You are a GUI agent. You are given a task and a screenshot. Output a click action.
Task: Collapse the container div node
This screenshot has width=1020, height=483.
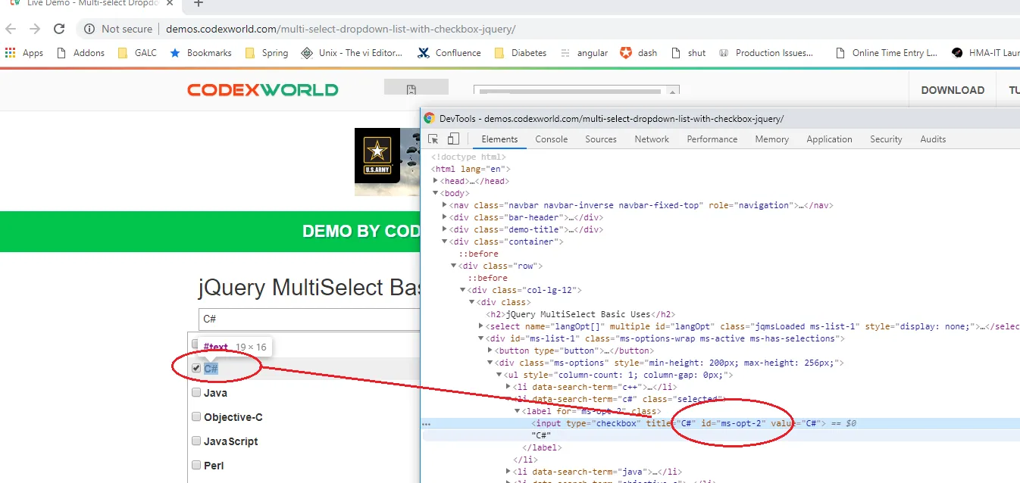pos(445,241)
